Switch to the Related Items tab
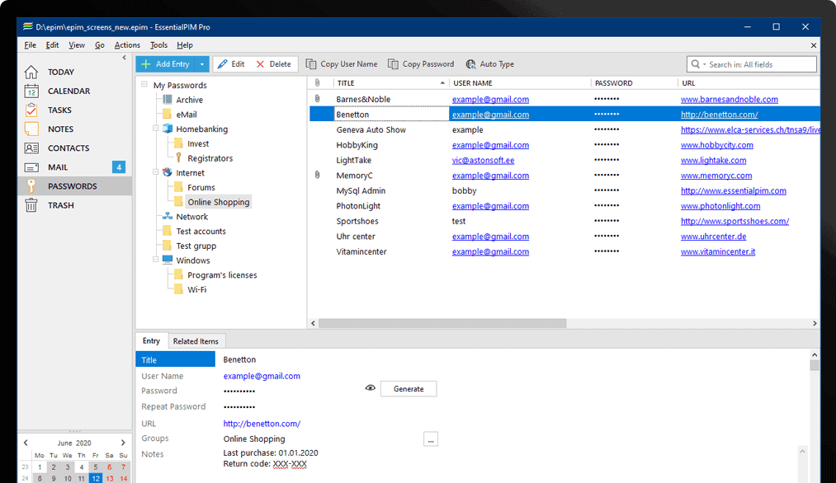The image size is (836, 483). tap(196, 340)
